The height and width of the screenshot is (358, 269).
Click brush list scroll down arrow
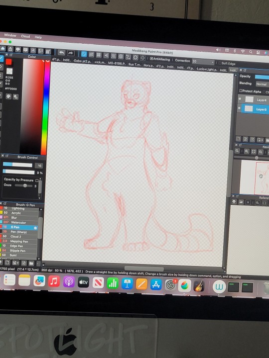tap(38, 259)
